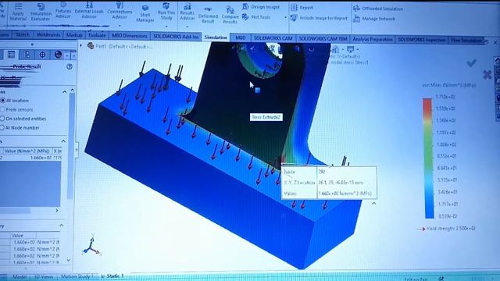
Task: Switch to the Motion Study tab
Action: (x=76, y=276)
